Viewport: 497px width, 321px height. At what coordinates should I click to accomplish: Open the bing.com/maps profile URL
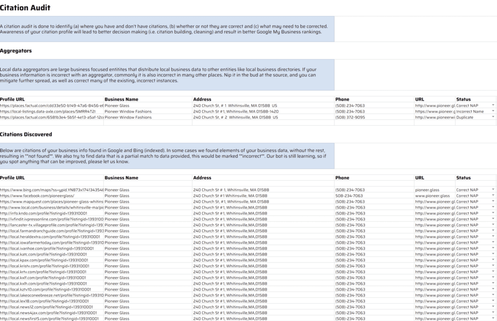point(51,190)
